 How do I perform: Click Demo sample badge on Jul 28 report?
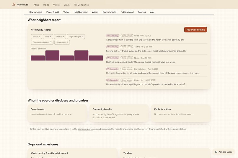coord(127,80)
